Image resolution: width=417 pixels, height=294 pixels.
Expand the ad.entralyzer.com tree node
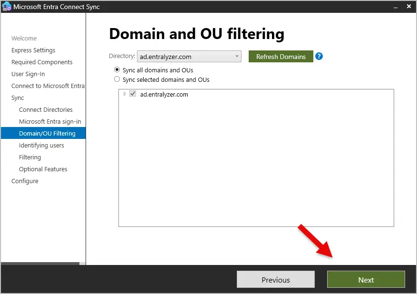(125, 94)
